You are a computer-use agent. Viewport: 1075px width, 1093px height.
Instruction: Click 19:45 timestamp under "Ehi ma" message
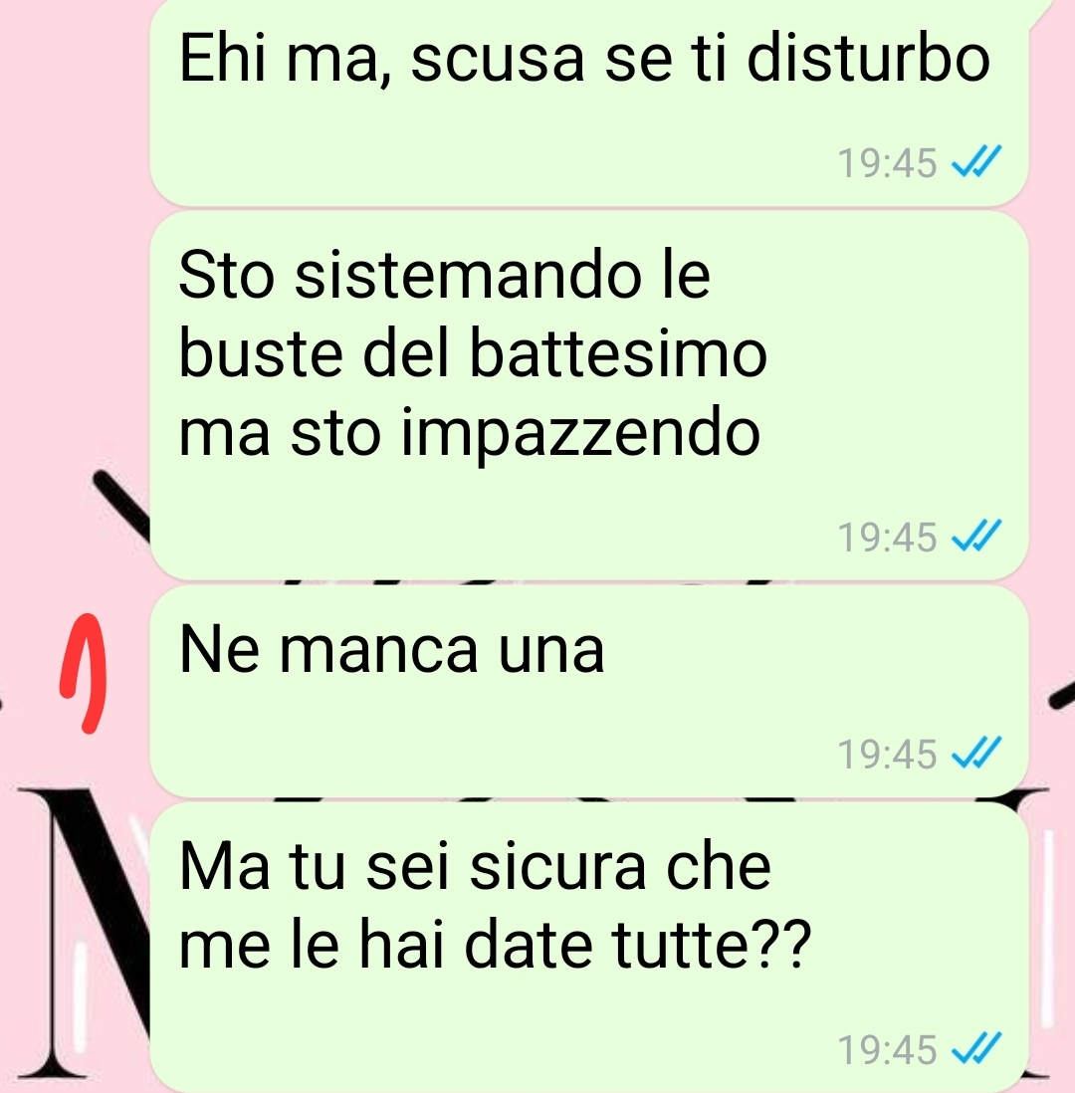pos(887,163)
